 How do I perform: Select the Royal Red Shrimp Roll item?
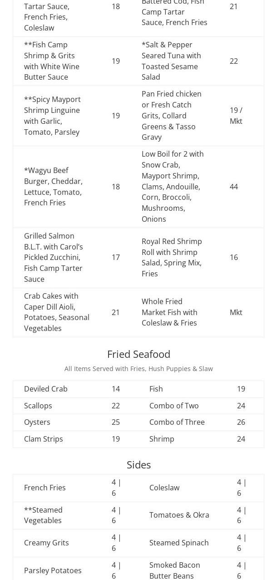(x=172, y=257)
